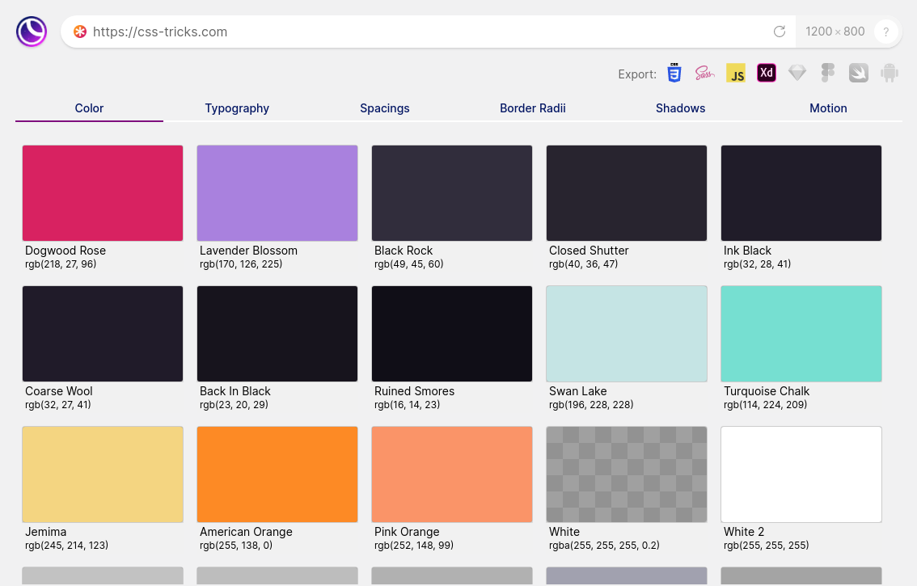The image size is (917, 586).
Task: Choose the Back In Black swatch
Action: coord(277,334)
